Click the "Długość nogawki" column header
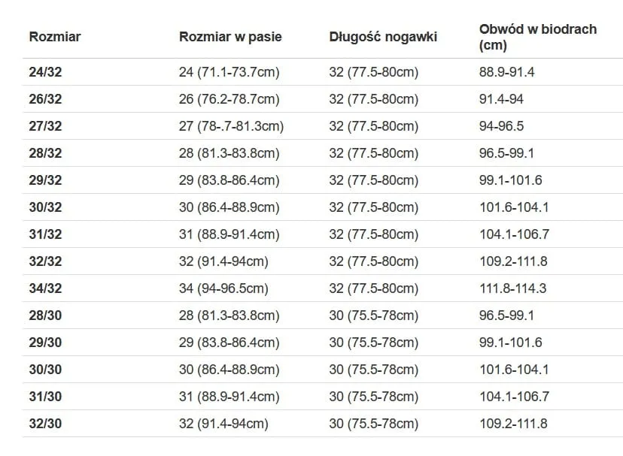 (x=383, y=37)
